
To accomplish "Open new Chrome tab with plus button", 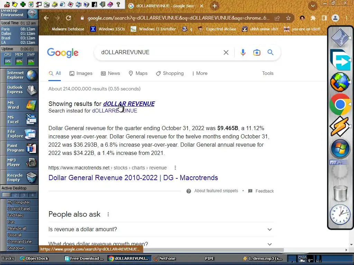I will pos(215,6).
